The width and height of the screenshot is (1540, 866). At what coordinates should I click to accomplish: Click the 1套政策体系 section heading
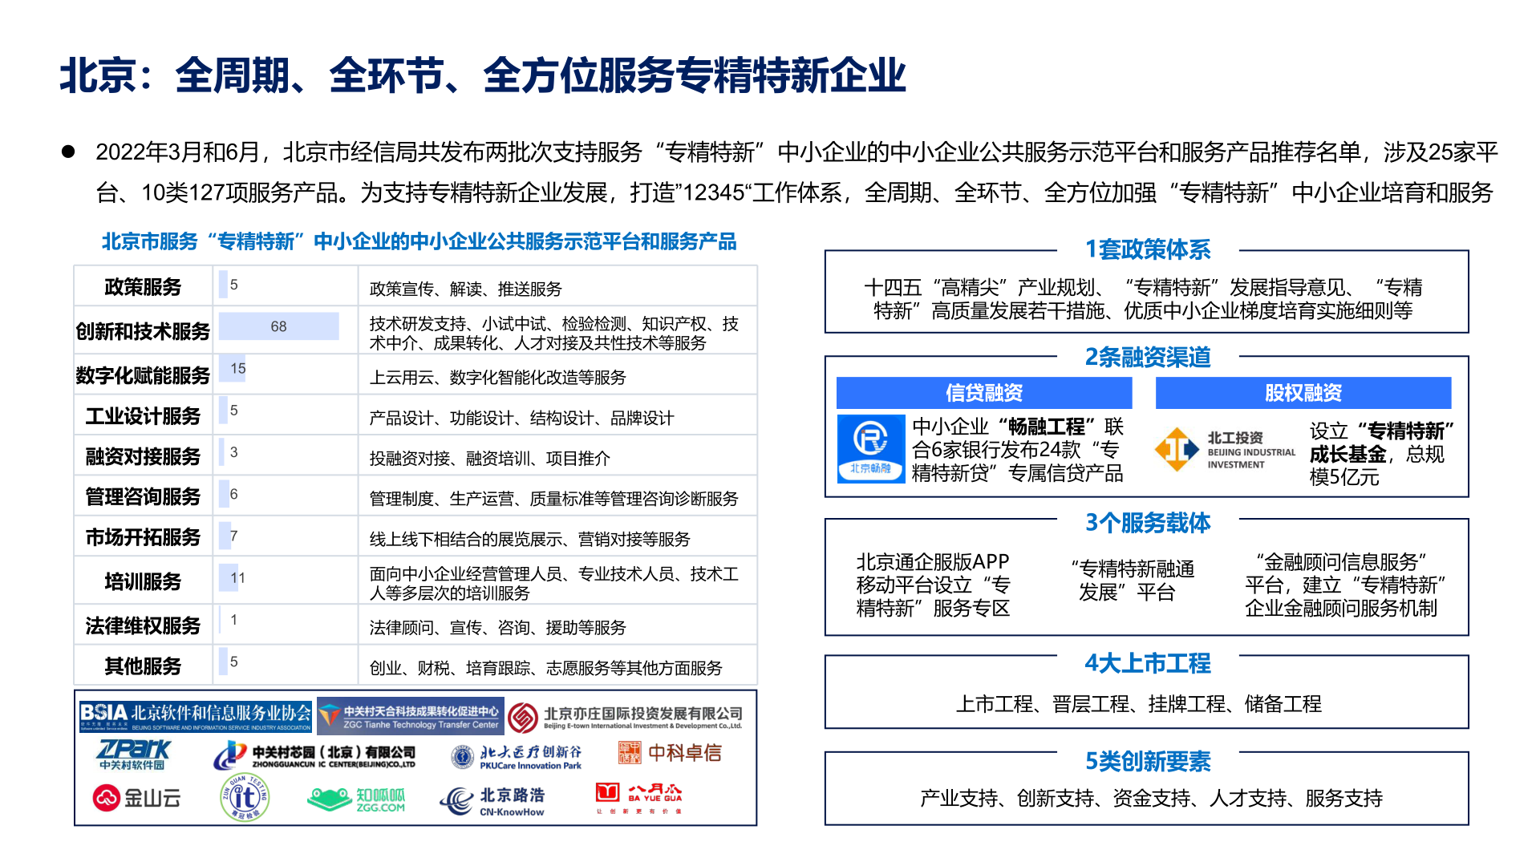[1148, 249]
